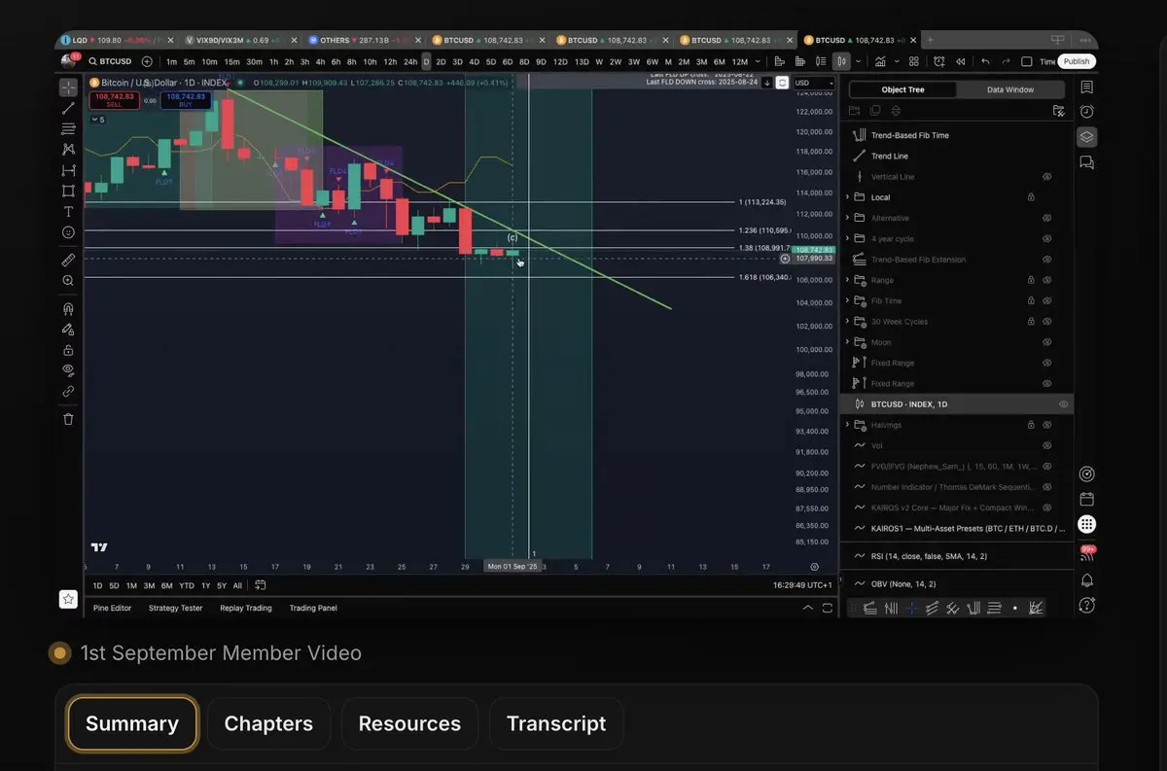Open the timeframe list dropdown arrow after 12M
Screen dimensions: 1167x771
tap(756, 61)
